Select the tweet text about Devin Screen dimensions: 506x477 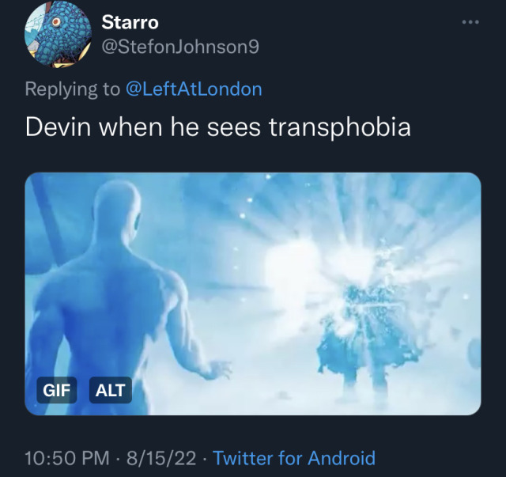coord(218,127)
